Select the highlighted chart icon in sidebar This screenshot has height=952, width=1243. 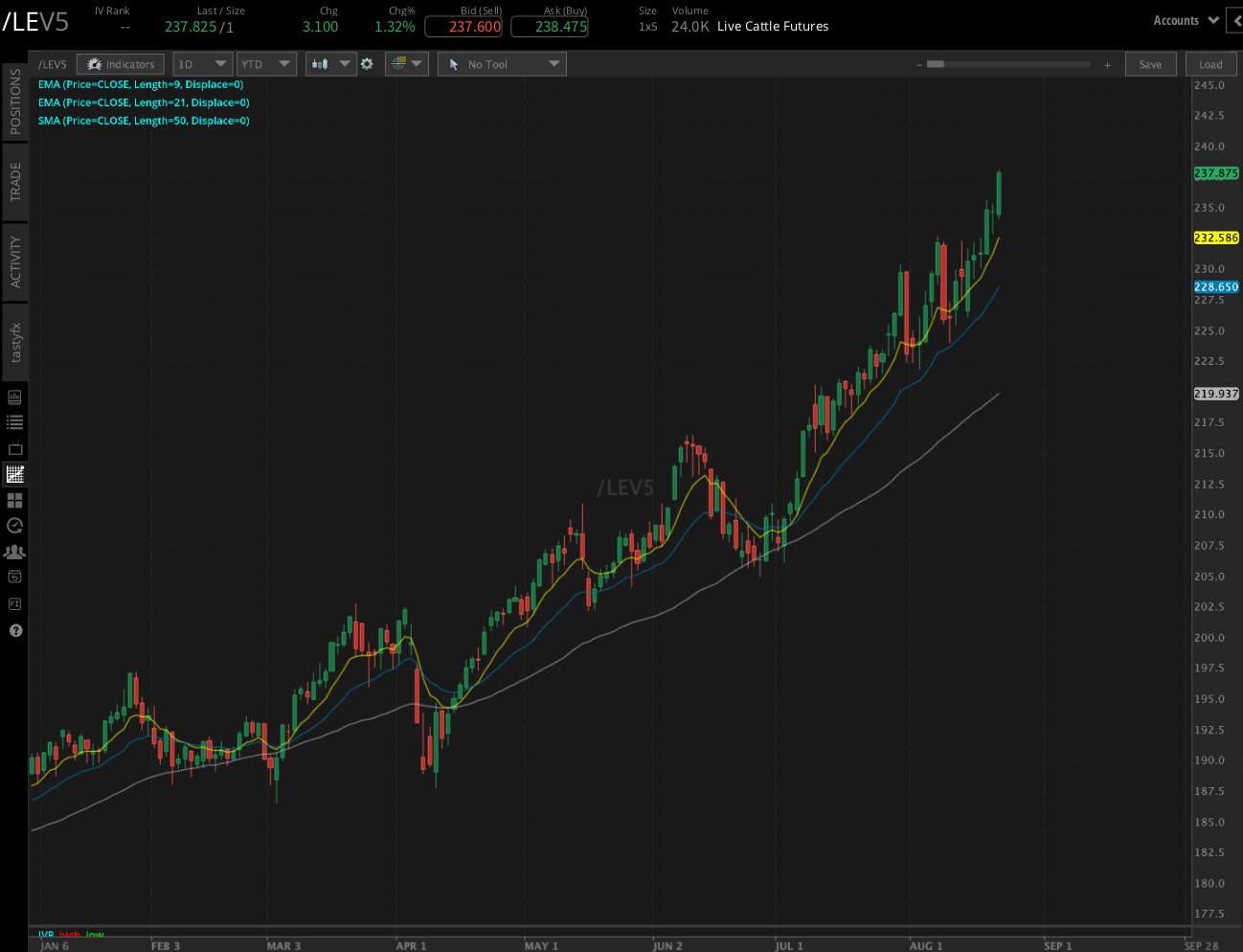[14, 473]
